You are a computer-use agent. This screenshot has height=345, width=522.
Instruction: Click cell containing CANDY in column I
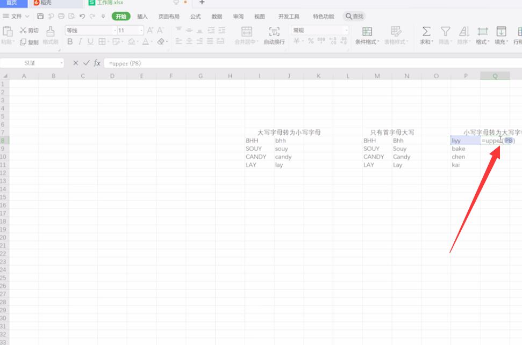click(x=259, y=157)
